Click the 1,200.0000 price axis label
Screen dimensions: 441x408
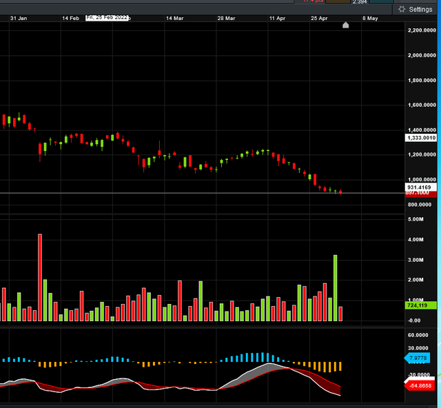(x=422, y=154)
